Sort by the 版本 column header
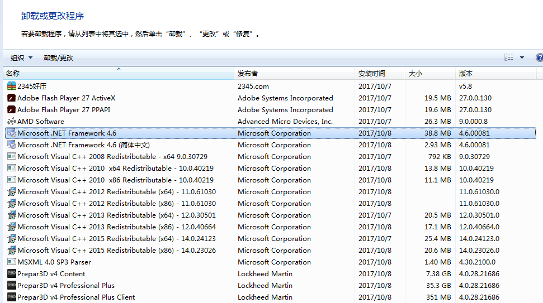The height and width of the screenshot is (303, 543). 495,73
